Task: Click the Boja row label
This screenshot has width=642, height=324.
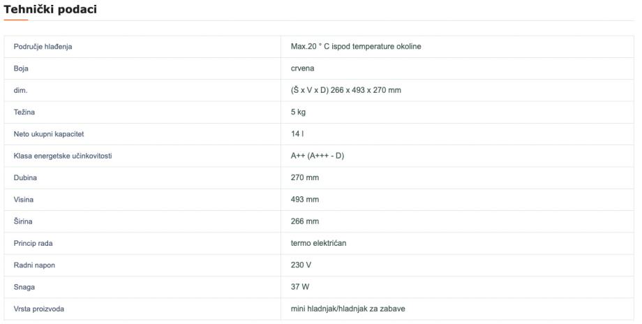Action: tap(21, 68)
